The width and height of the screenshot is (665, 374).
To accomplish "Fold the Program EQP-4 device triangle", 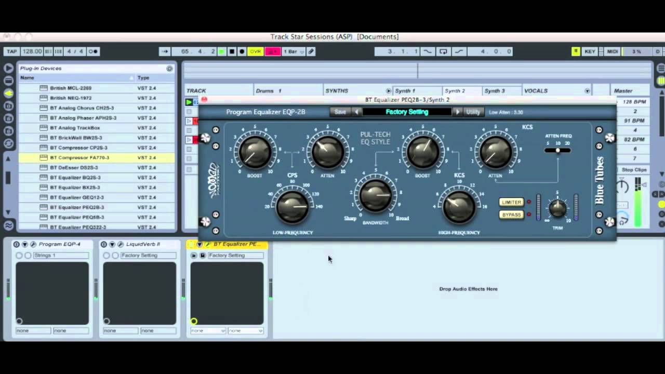I will (24, 244).
